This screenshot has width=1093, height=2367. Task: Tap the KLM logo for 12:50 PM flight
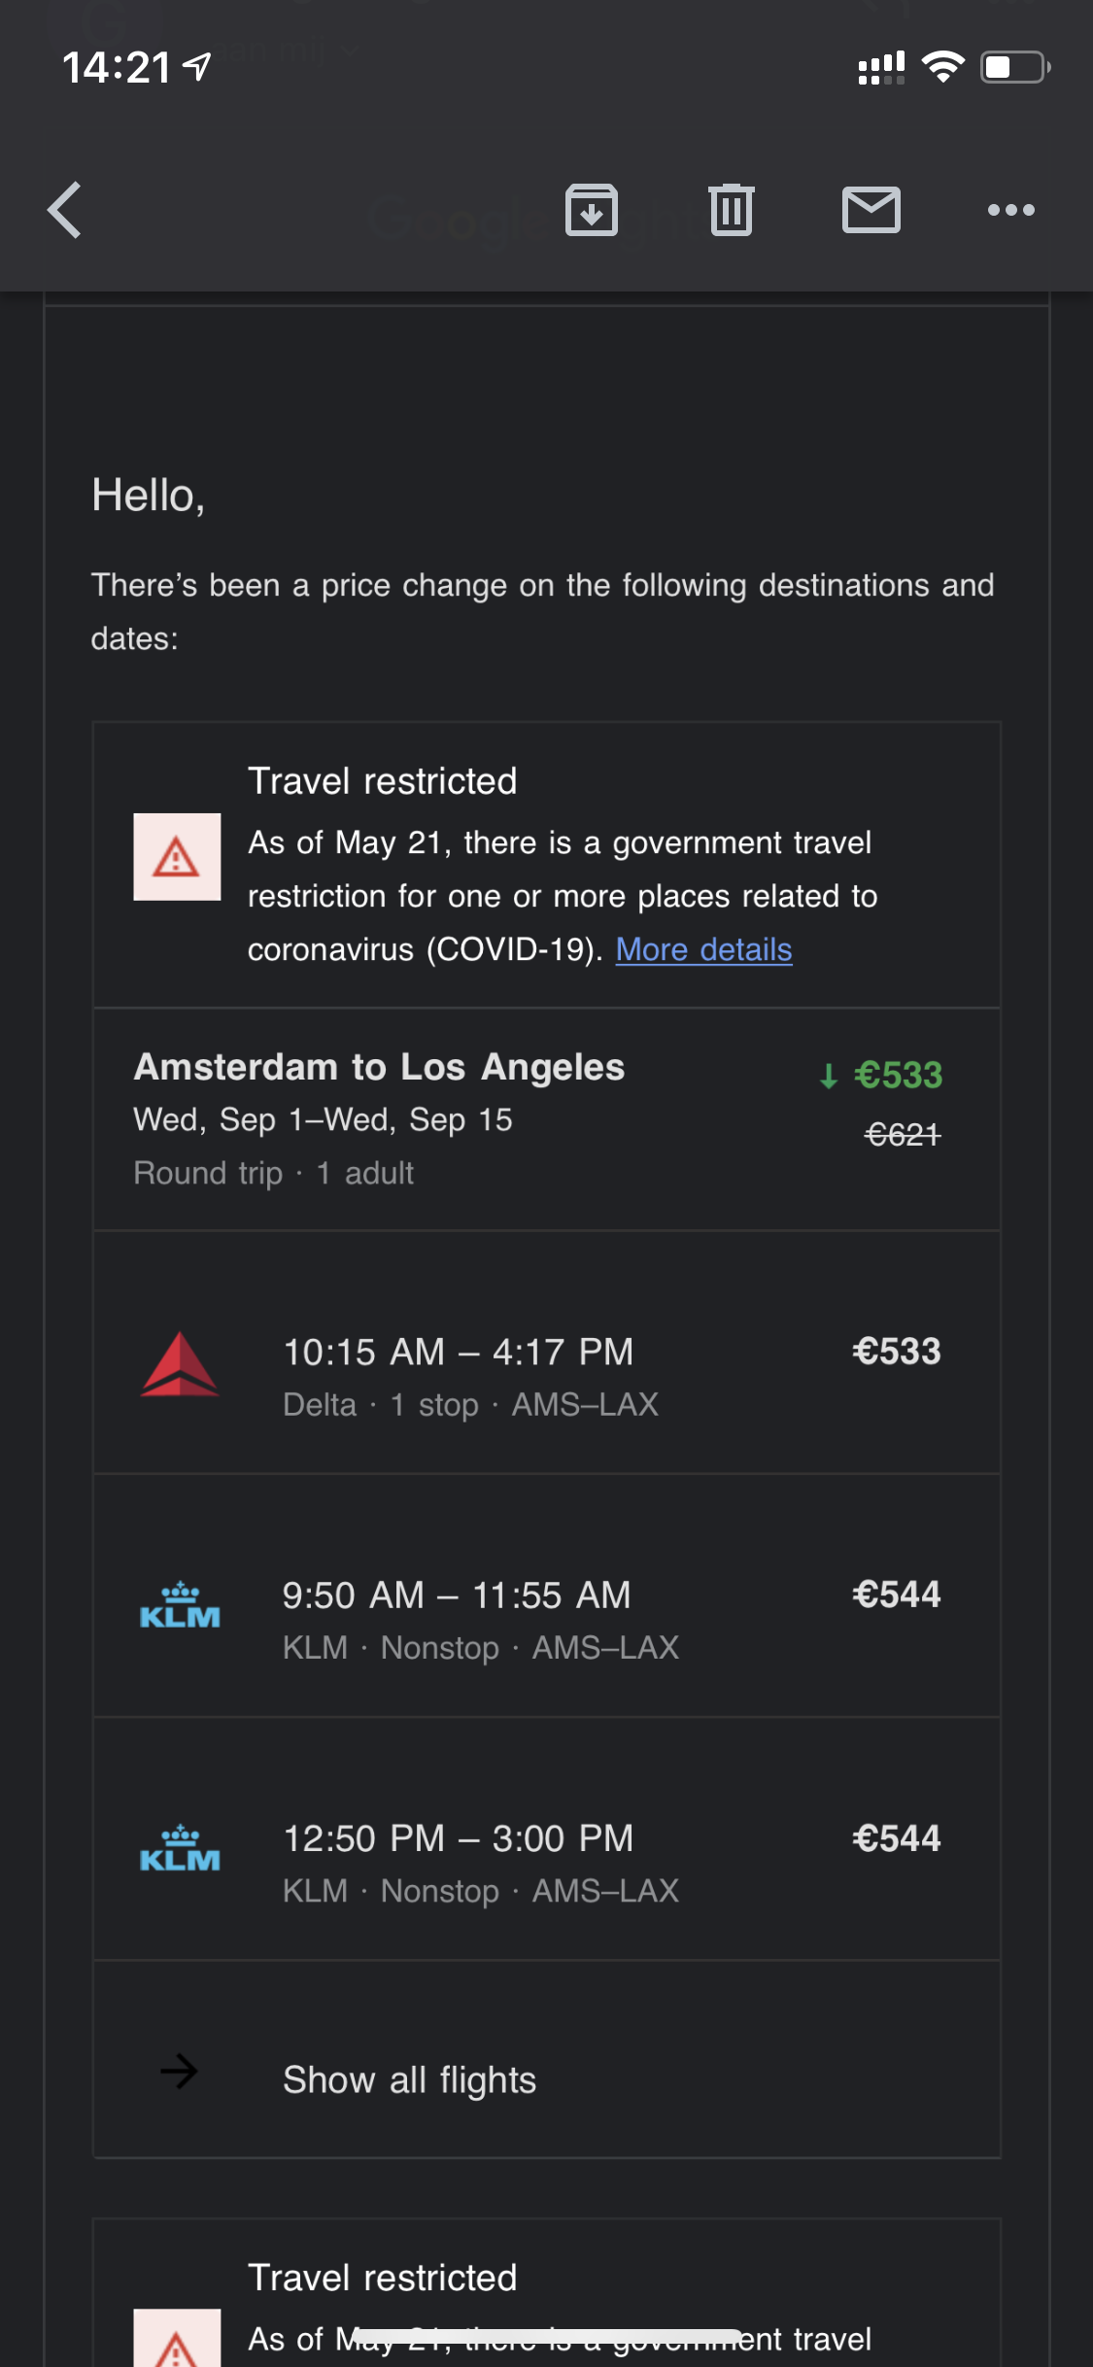coord(180,1850)
